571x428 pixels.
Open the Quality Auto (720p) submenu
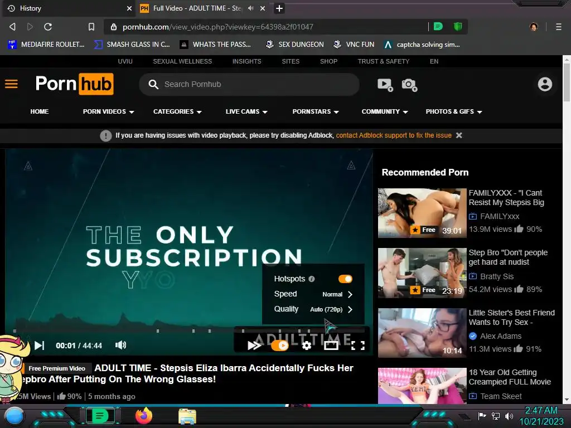click(313, 309)
